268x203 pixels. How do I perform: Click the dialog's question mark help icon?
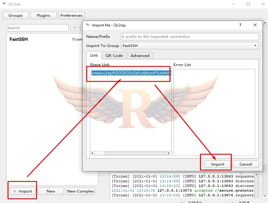[x=240, y=25]
